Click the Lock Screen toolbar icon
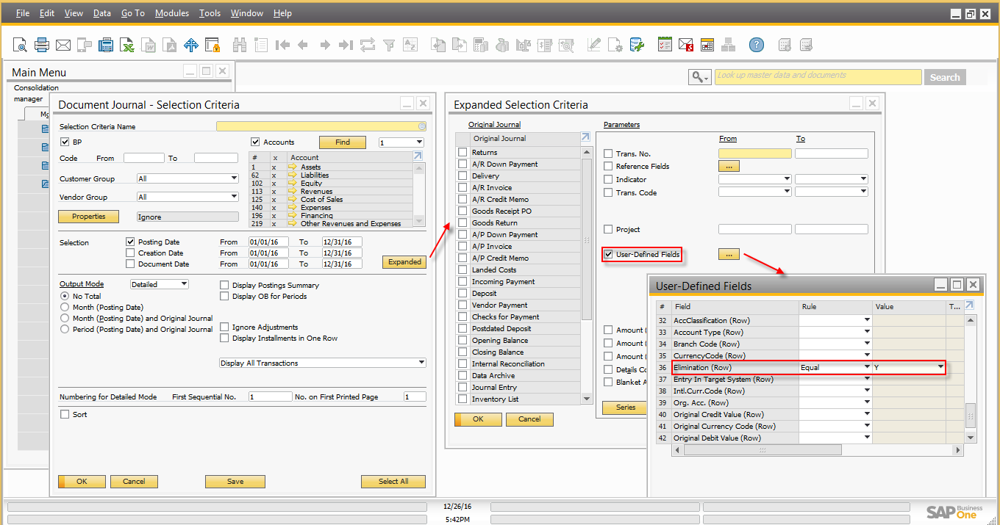This screenshot has width=1000, height=525. click(x=213, y=46)
